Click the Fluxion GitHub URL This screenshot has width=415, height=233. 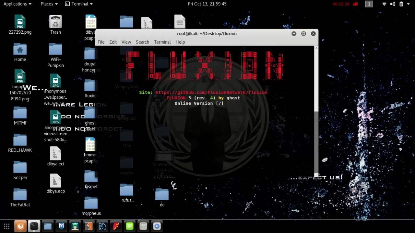tap(211, 93)
